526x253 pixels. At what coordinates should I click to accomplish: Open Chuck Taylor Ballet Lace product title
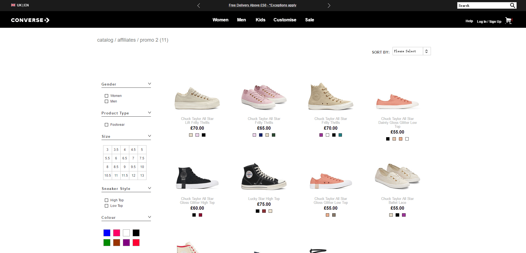398,201
